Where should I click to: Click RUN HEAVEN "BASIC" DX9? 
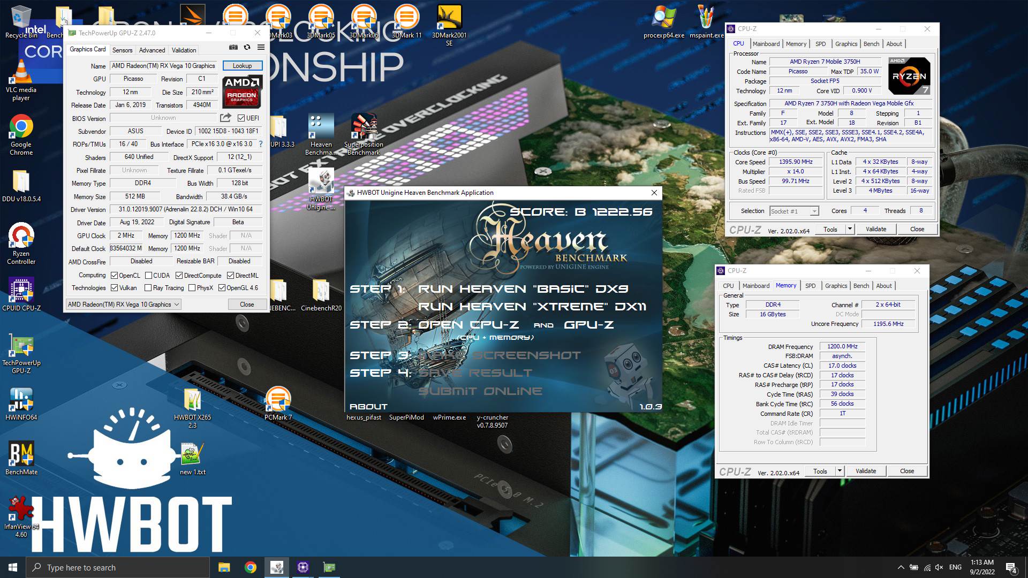pos(523,289)
